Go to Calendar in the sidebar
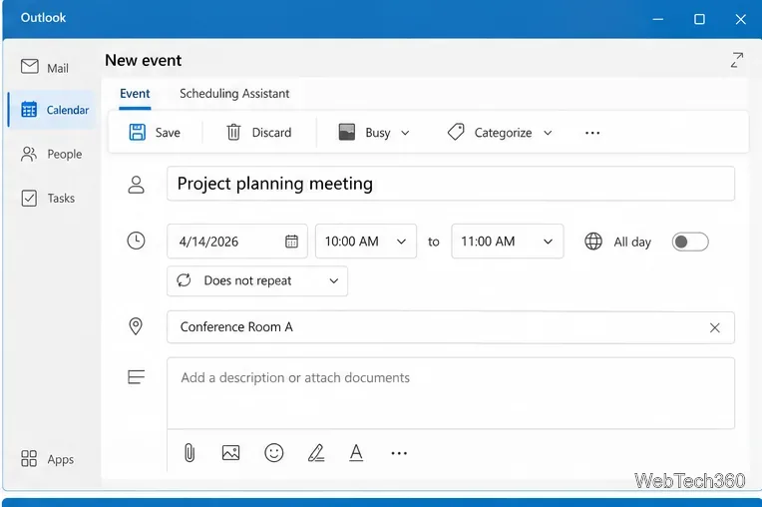The height and width of the screenshot is (507, 762). click(54, 110)
